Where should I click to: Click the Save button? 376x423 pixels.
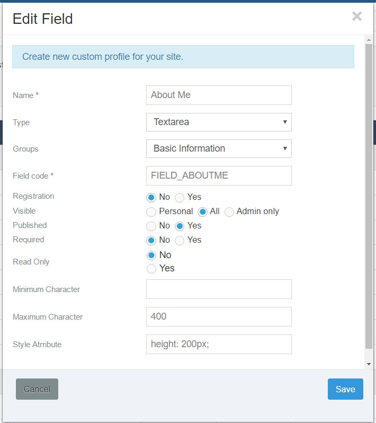[345, 389]
